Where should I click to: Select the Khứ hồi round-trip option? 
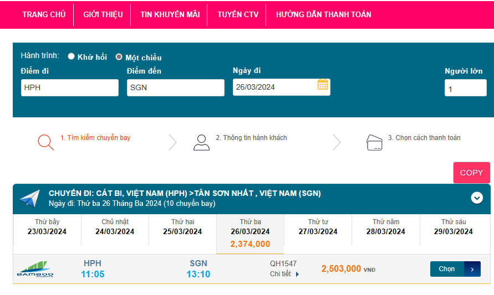[x=72, y=56]
